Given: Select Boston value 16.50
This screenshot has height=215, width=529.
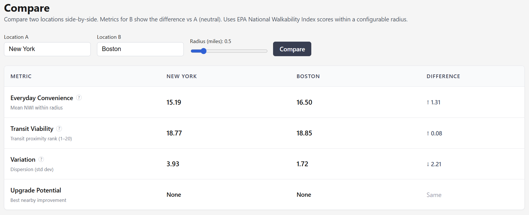Looking at the screenshot, I should coord(304,102).
